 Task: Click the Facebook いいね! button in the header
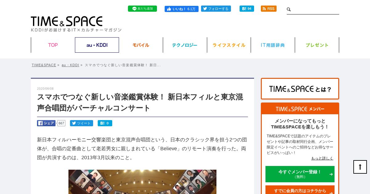(x=182, y=9)
